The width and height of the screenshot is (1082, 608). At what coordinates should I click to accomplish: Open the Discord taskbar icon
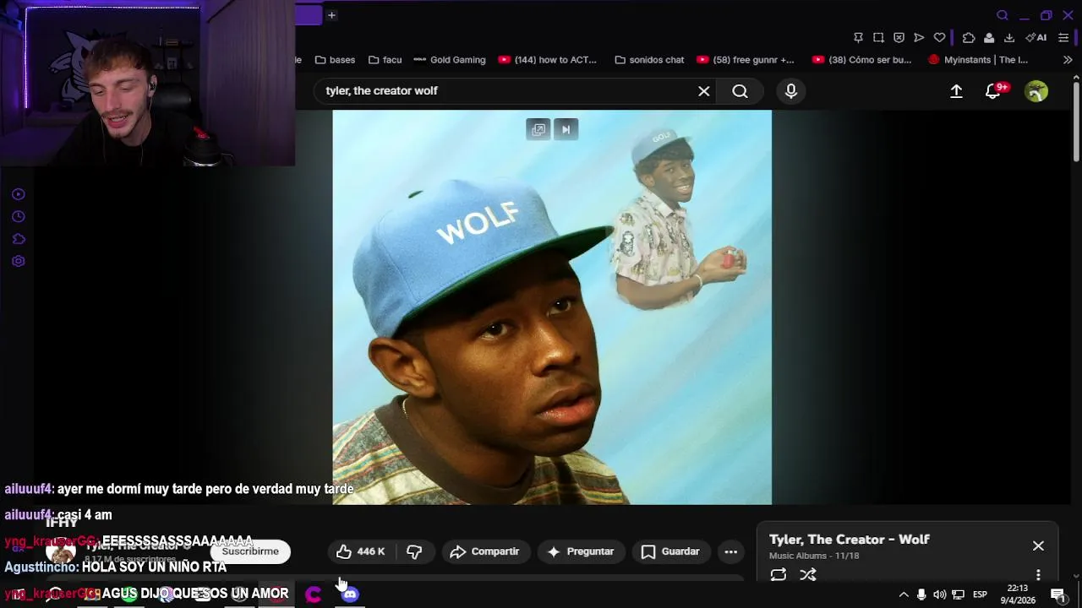point(350,594)
